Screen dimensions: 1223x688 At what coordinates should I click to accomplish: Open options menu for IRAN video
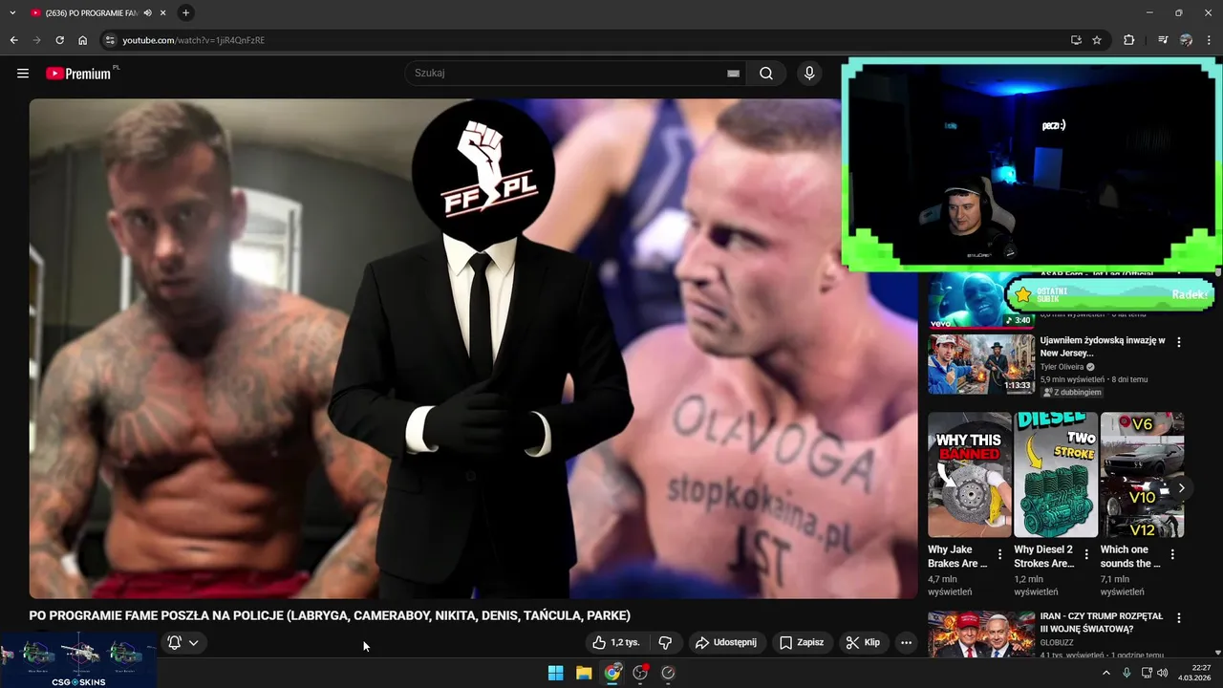click(x=1179, y=619)
